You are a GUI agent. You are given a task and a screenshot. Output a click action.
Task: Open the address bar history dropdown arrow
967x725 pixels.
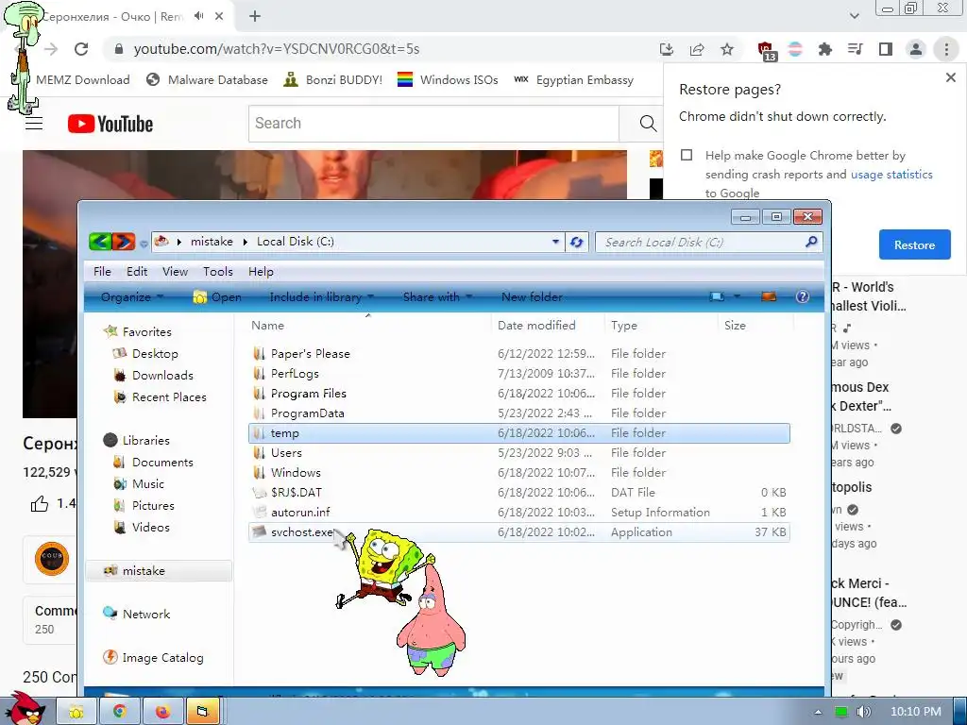[x=555, y=242]
